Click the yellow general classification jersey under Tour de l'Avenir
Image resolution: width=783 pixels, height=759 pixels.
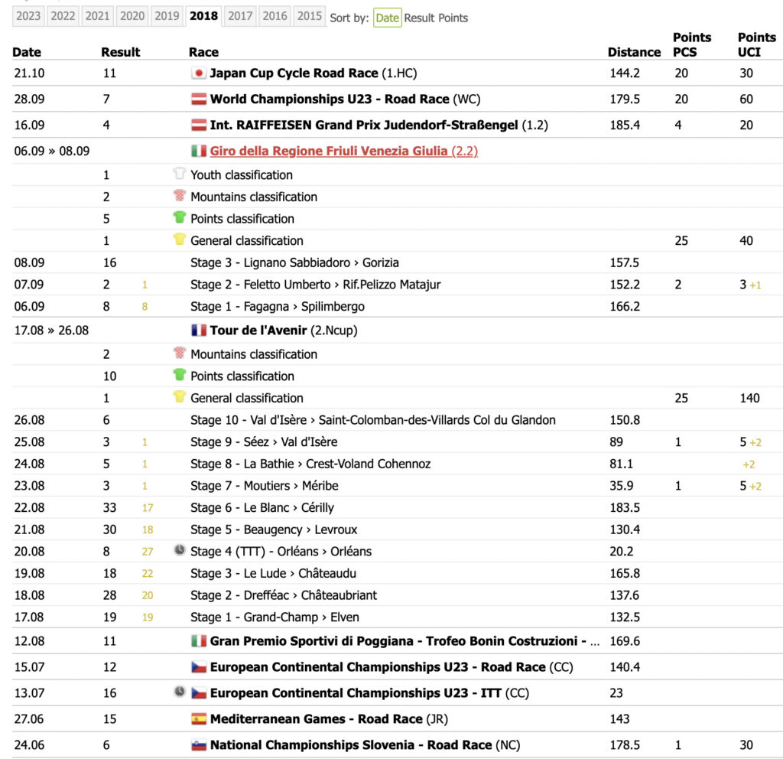pos(179,397)
